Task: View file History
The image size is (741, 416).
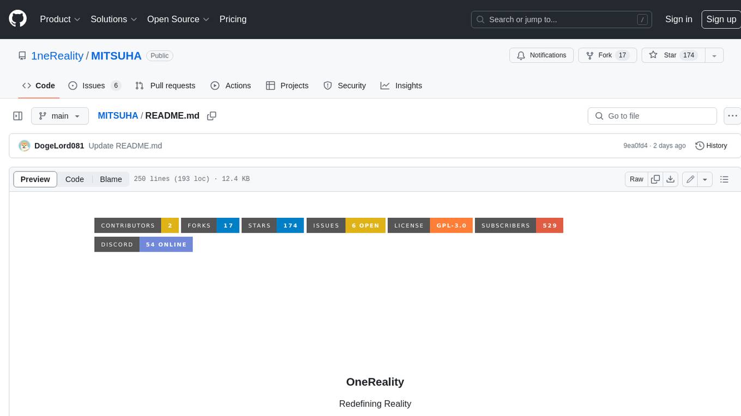Action: click(711, 146)
